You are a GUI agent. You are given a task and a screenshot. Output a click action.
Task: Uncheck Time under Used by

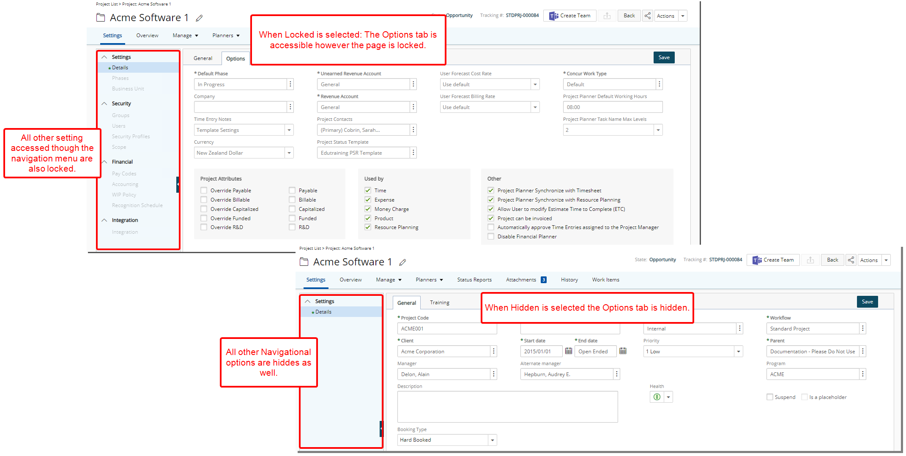368,190
